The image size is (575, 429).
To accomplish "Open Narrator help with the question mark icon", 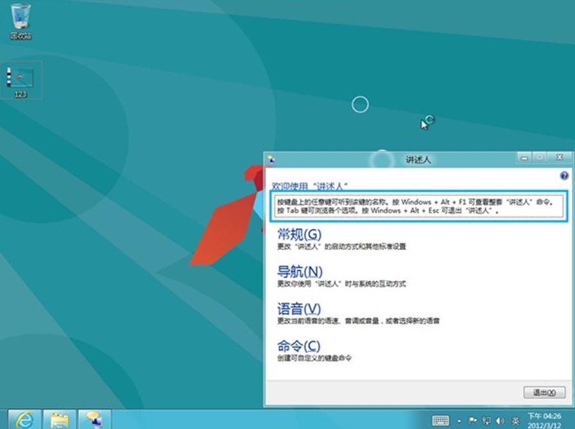I will (563, 176).
